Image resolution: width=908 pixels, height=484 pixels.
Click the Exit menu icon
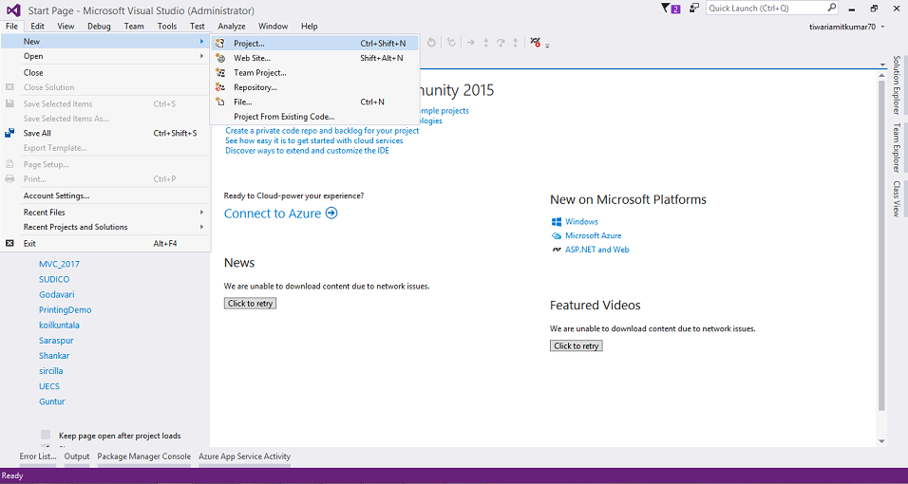(9, 243)
